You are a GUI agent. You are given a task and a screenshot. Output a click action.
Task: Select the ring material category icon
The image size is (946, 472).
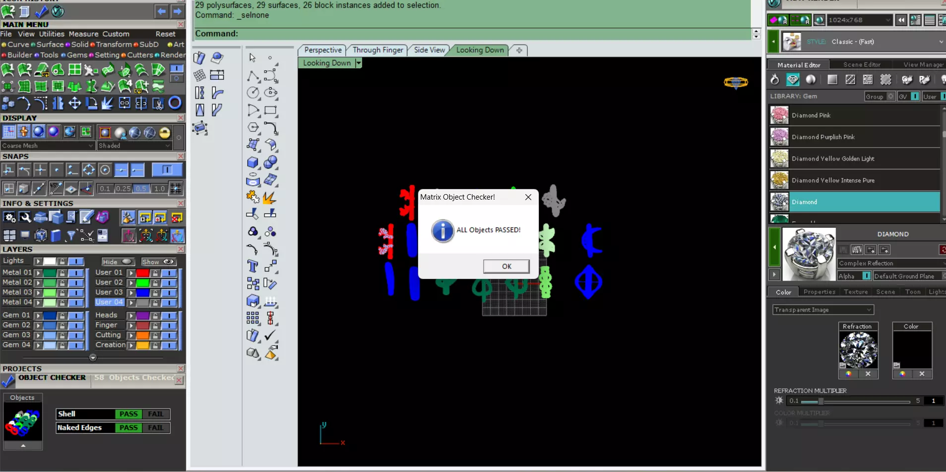[774, 80]
